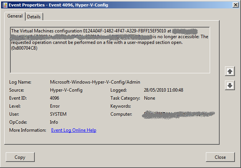
Task: Close the dialog with the title bar X
Action: point(235,5)
